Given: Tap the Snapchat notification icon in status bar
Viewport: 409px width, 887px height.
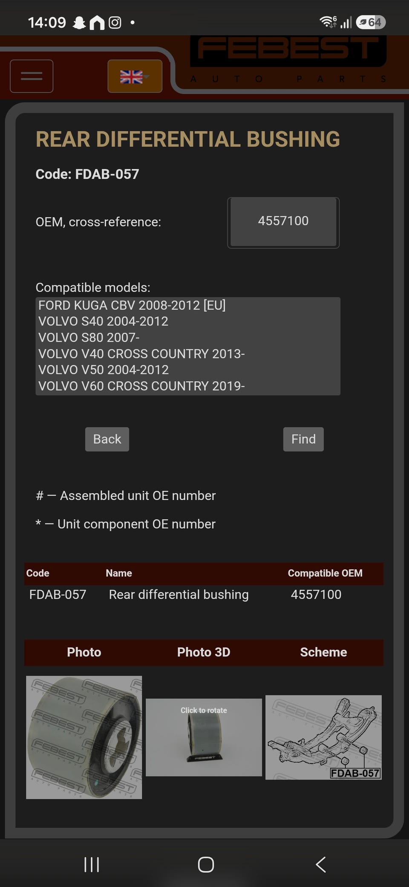Looking at the screenshot, I should point(79,22).
